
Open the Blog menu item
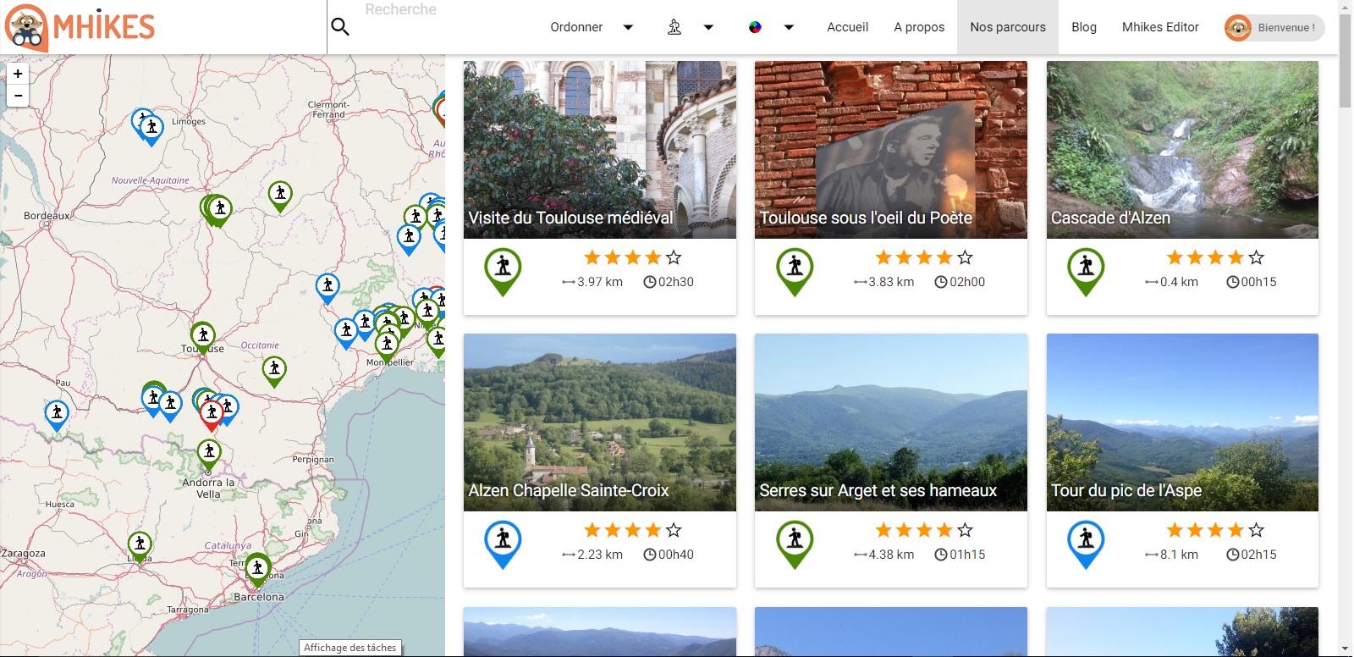(x=1083, y=27)
